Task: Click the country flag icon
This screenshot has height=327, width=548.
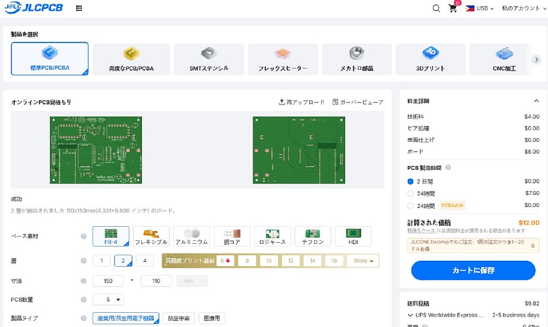Action: (470, 8)
